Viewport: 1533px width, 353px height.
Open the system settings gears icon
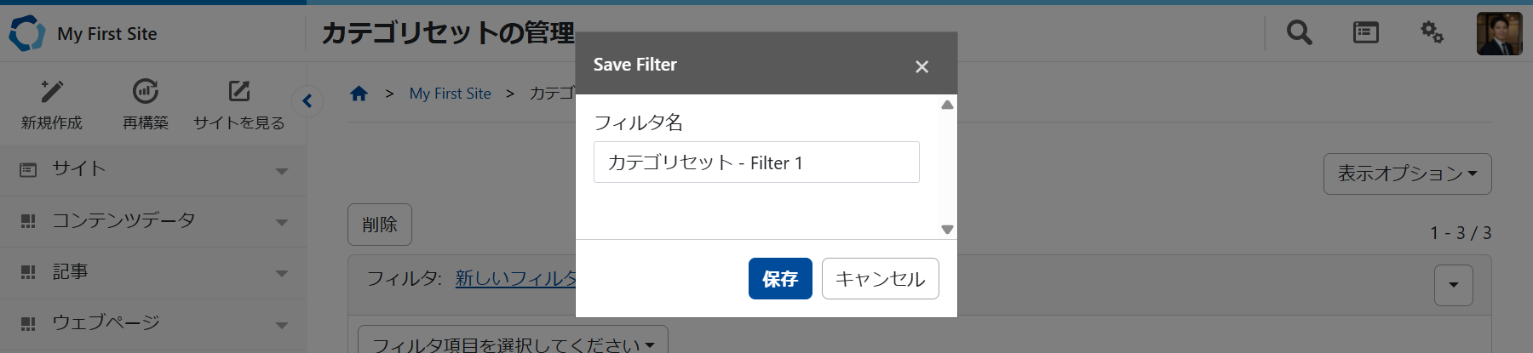(1432, 33)
